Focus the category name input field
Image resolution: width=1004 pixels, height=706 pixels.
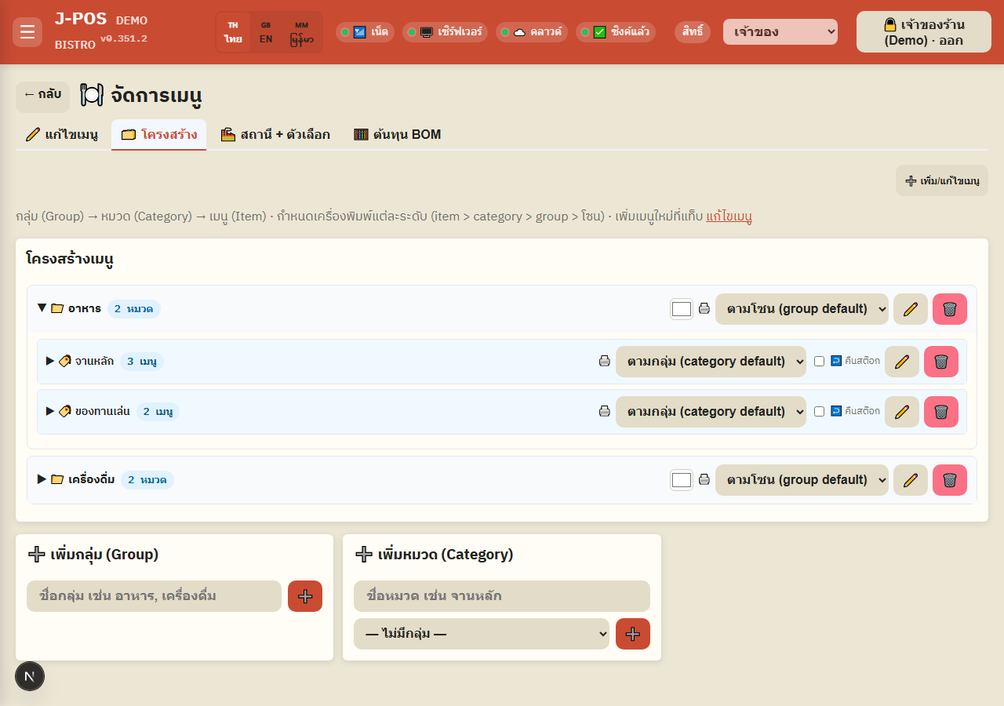[502, 596]
